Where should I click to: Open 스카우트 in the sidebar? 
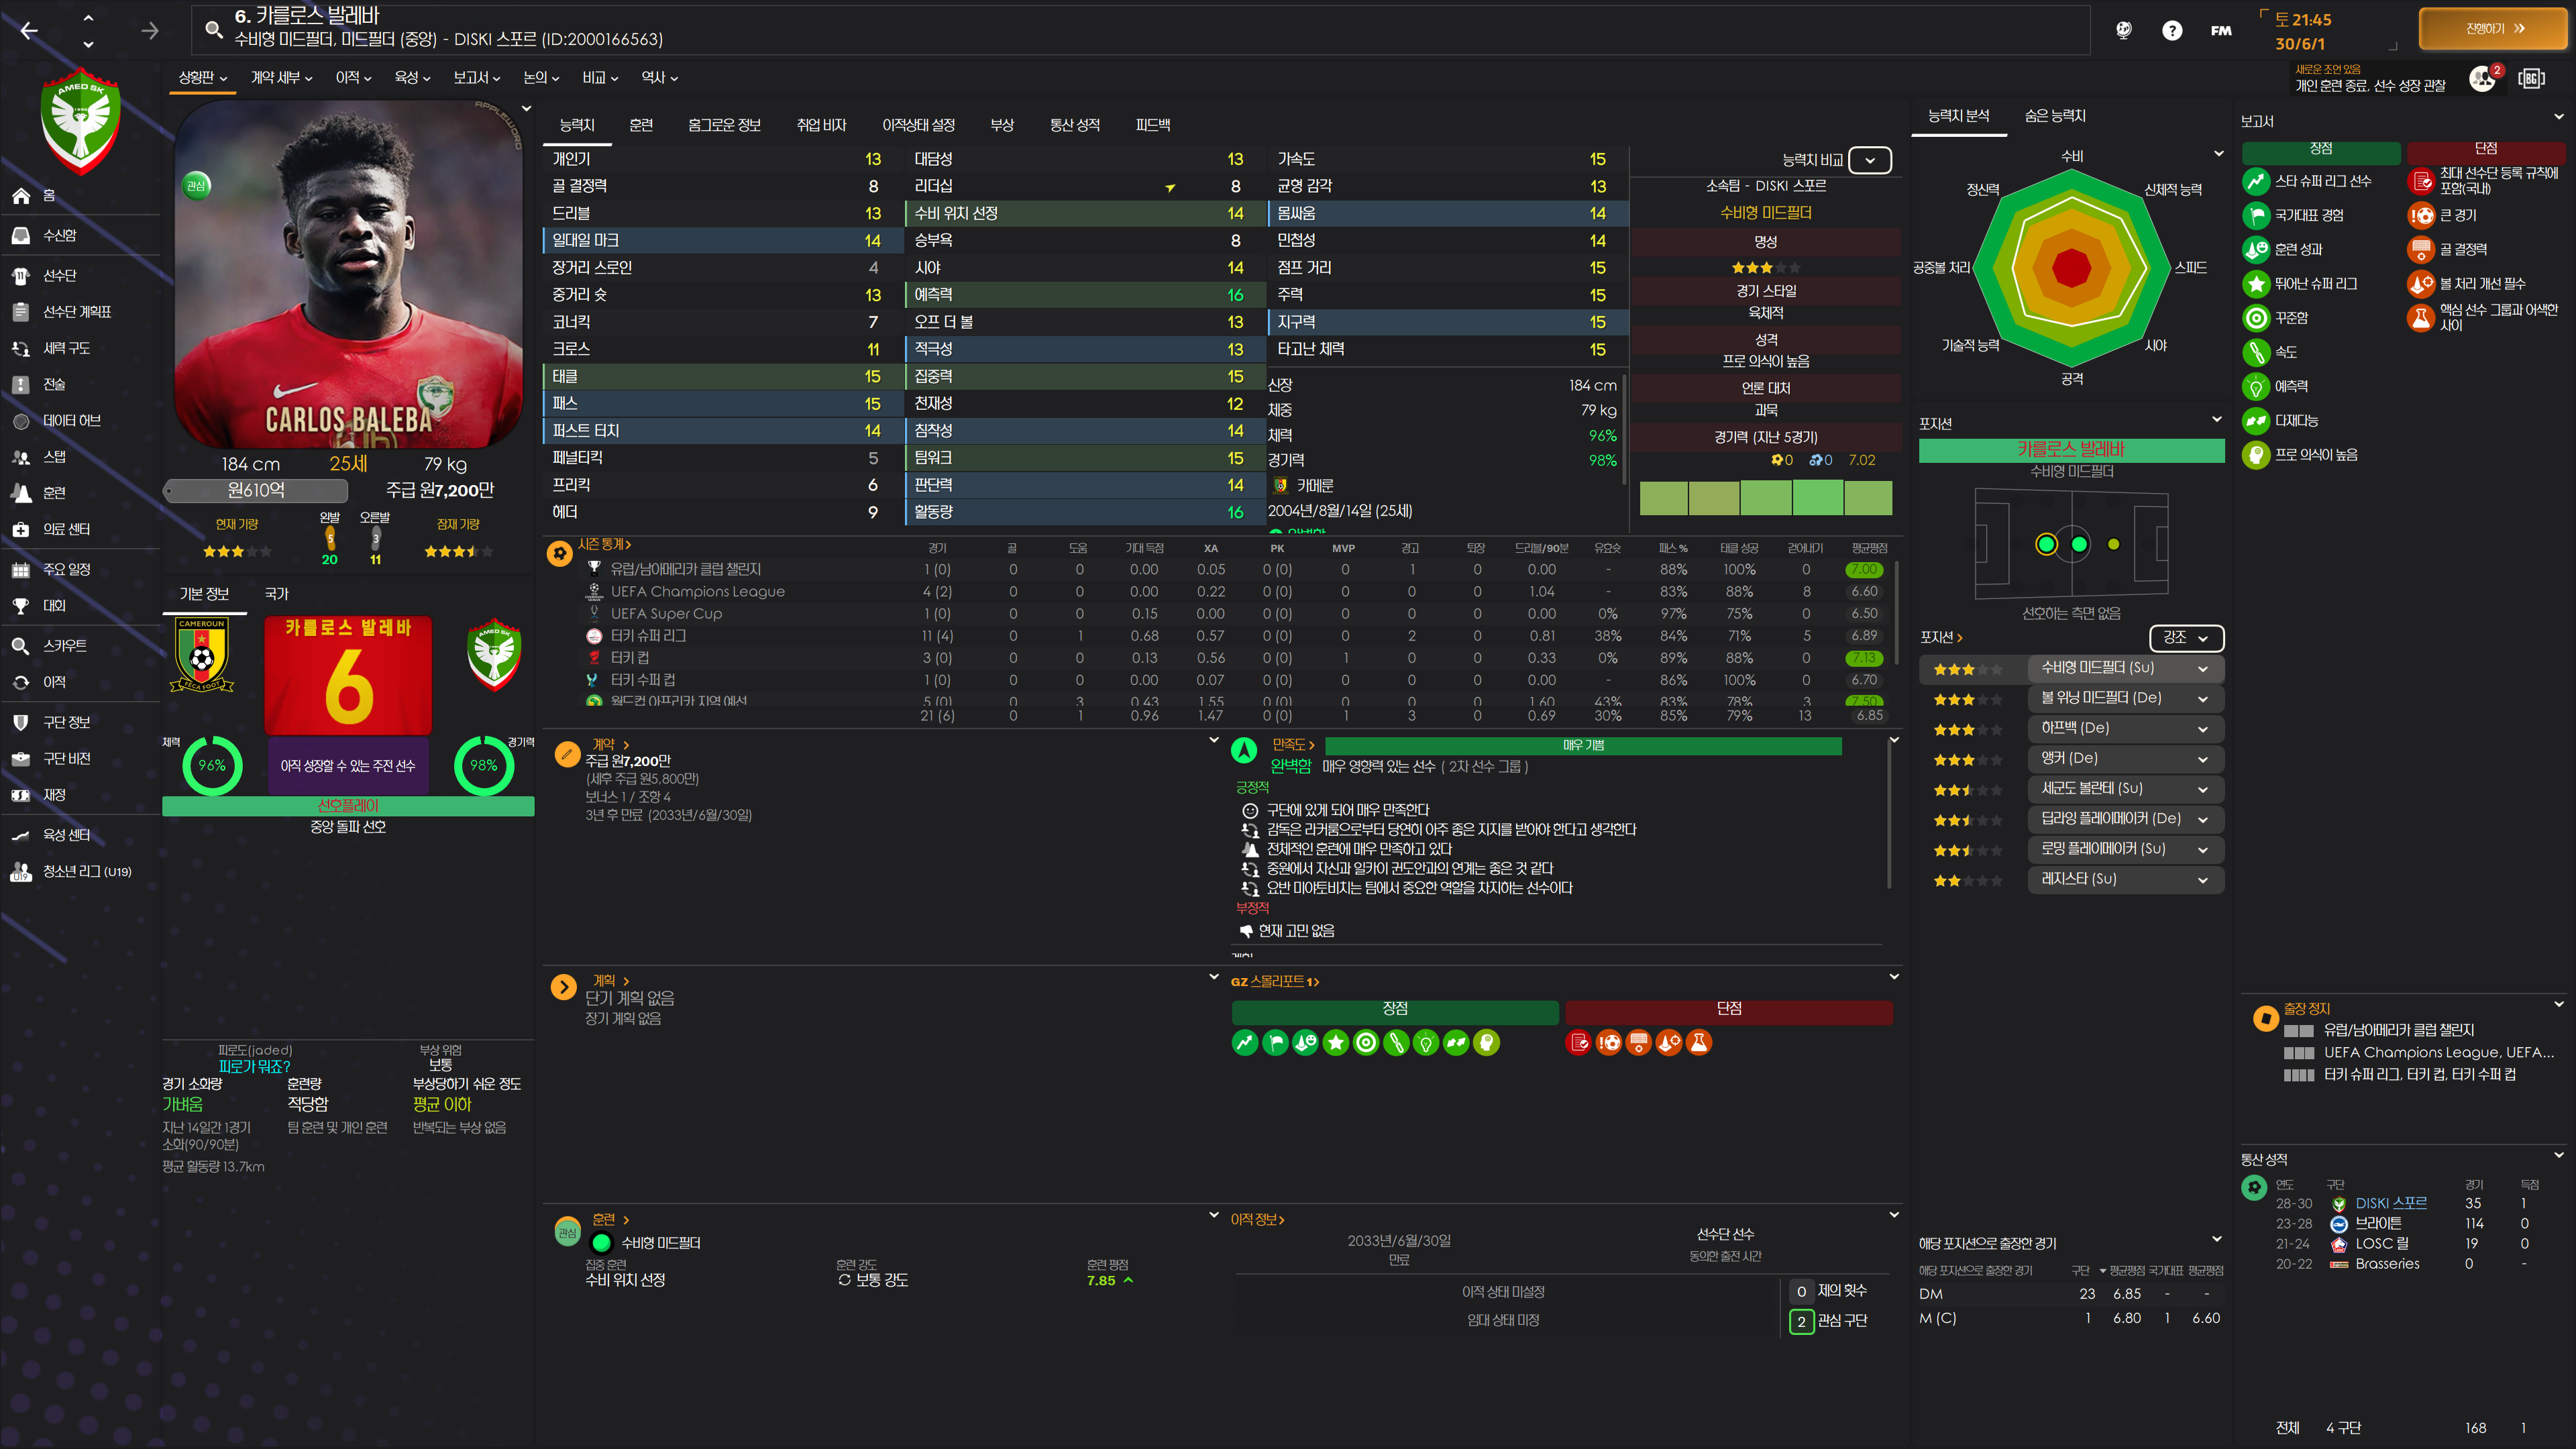pyautogui.click(x=64, y=646)
